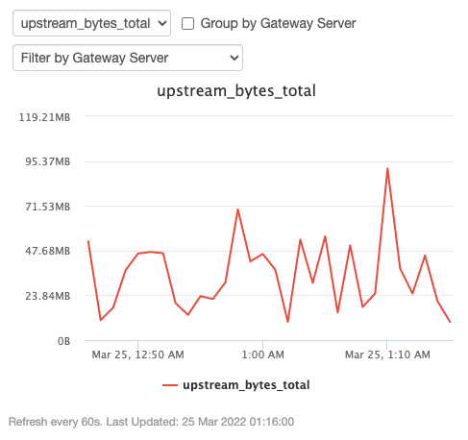The height and width of the screenshot is (440, 468).
Task: Click the 71.53MB axis label
Action: [x=47, y=207]
